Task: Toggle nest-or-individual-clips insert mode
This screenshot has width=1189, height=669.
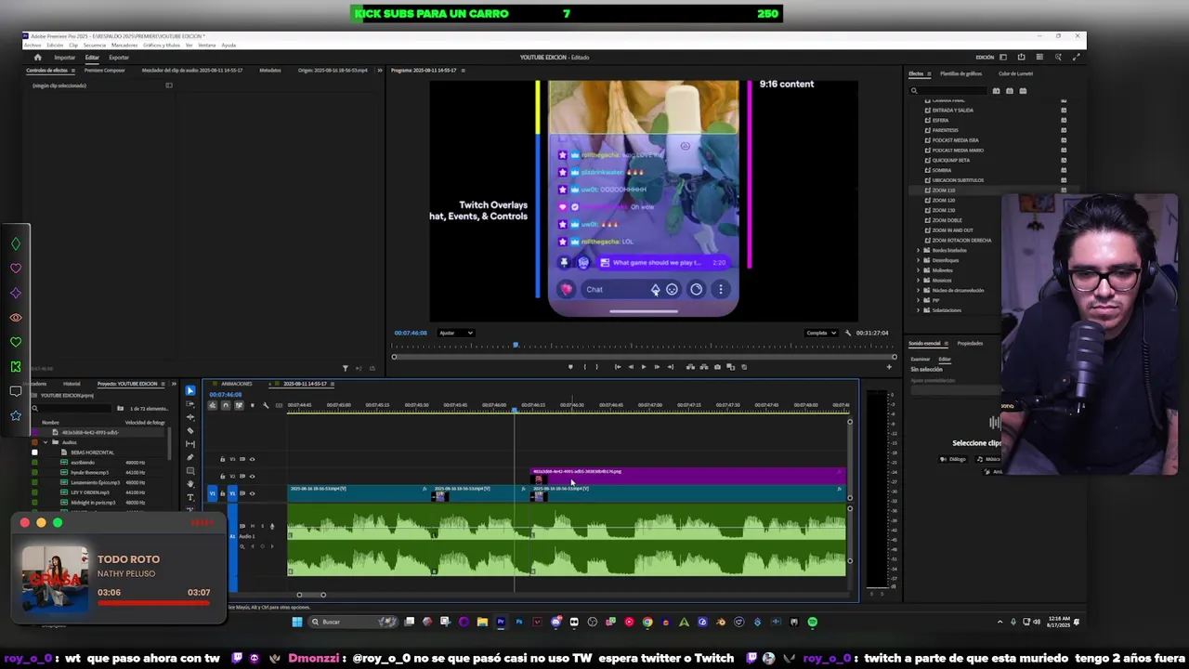Action: click(x=212, y=405)
